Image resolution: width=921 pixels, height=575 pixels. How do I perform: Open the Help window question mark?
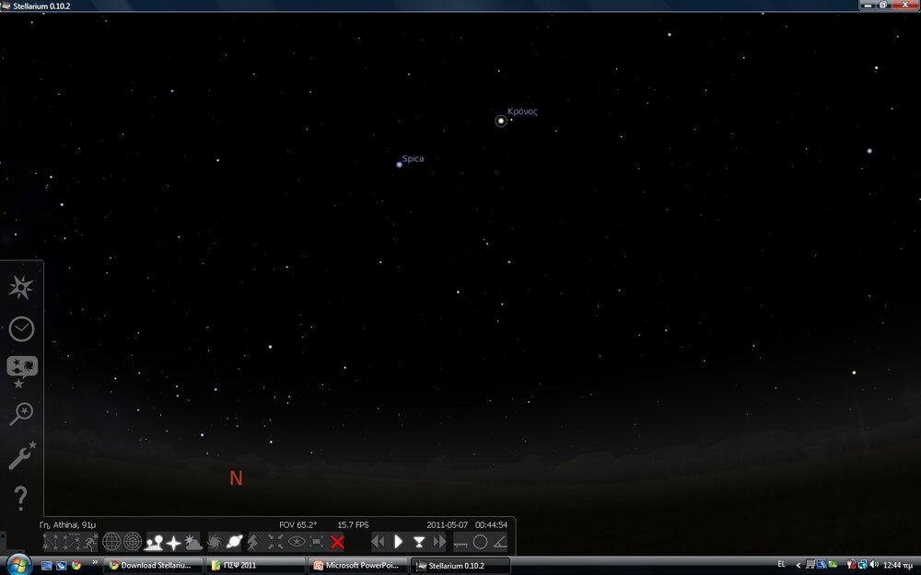(20, 498)
